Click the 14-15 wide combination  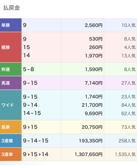[x=32, y=113]
